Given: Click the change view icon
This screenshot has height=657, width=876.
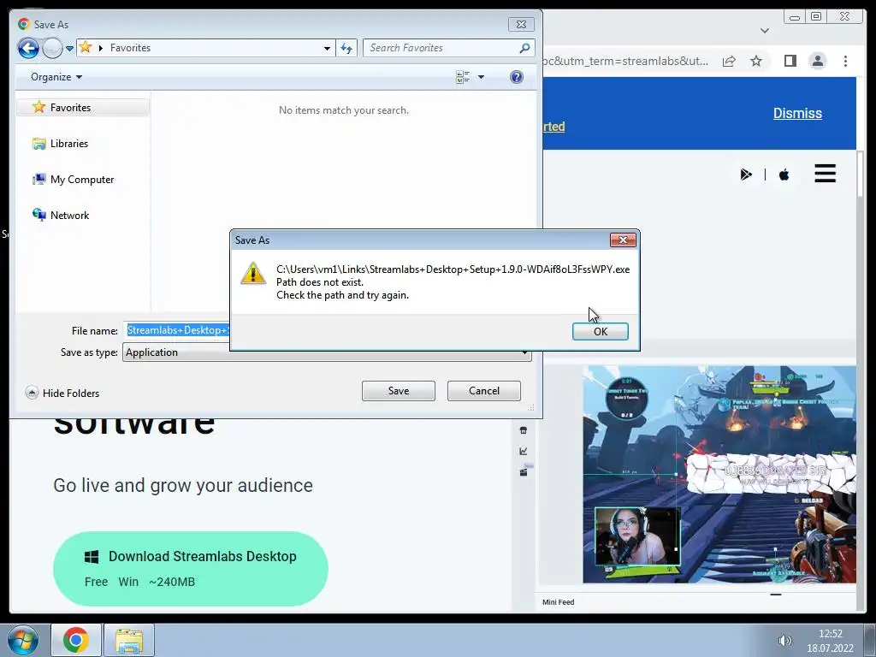Looking at the screenshot, I should [463, 77].
